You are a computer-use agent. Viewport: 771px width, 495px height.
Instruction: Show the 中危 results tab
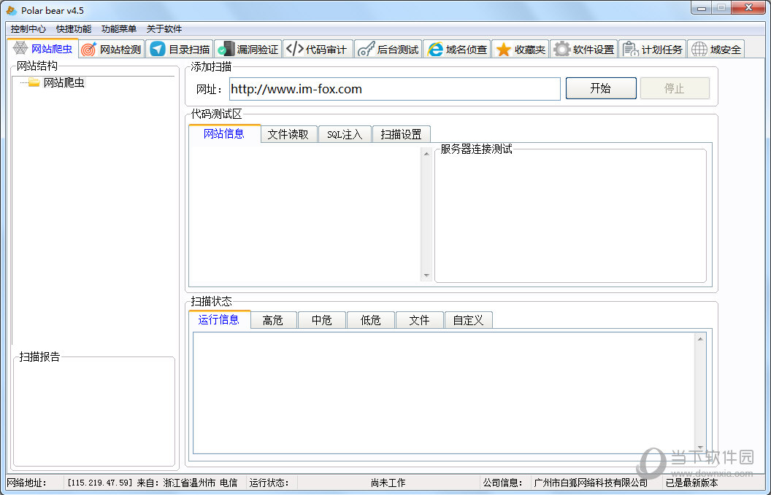[x=321, y=320]
